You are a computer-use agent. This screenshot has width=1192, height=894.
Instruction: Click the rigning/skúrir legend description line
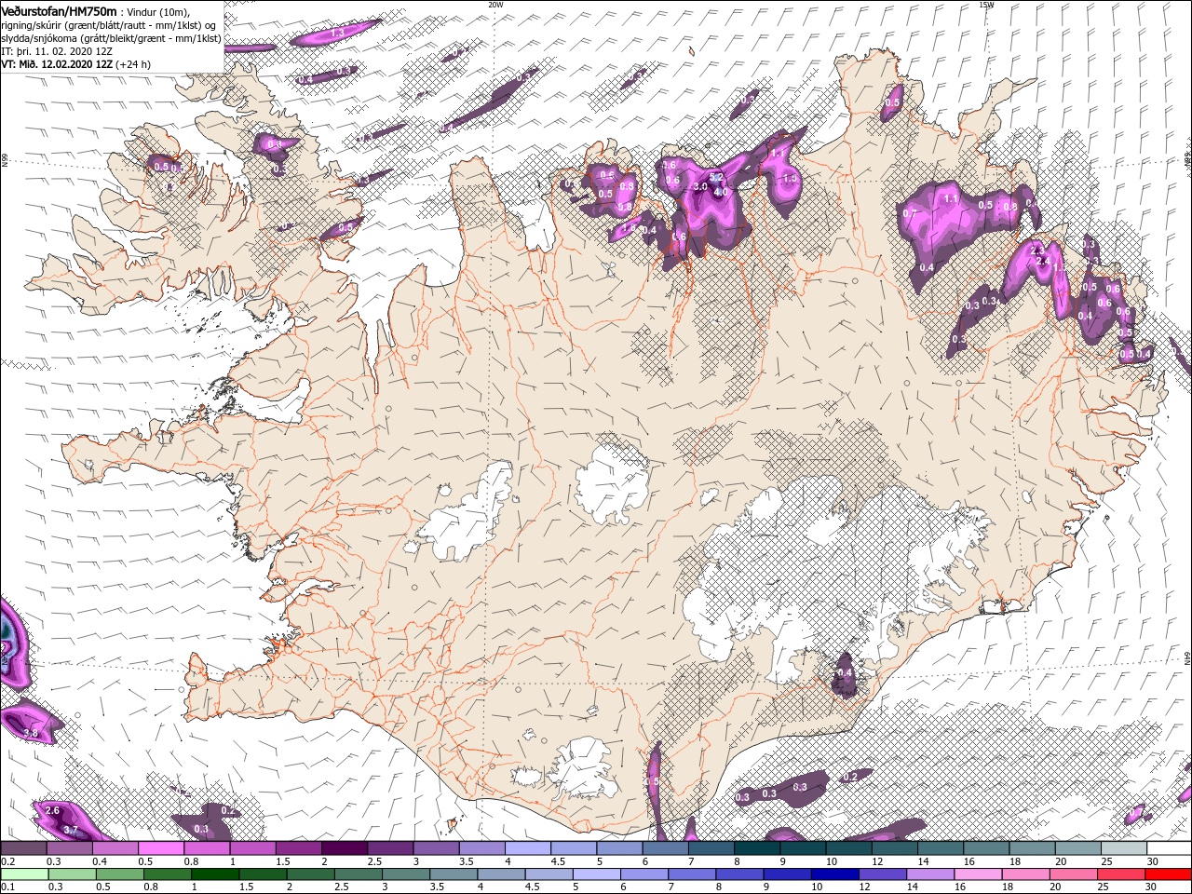coord(108,25)
